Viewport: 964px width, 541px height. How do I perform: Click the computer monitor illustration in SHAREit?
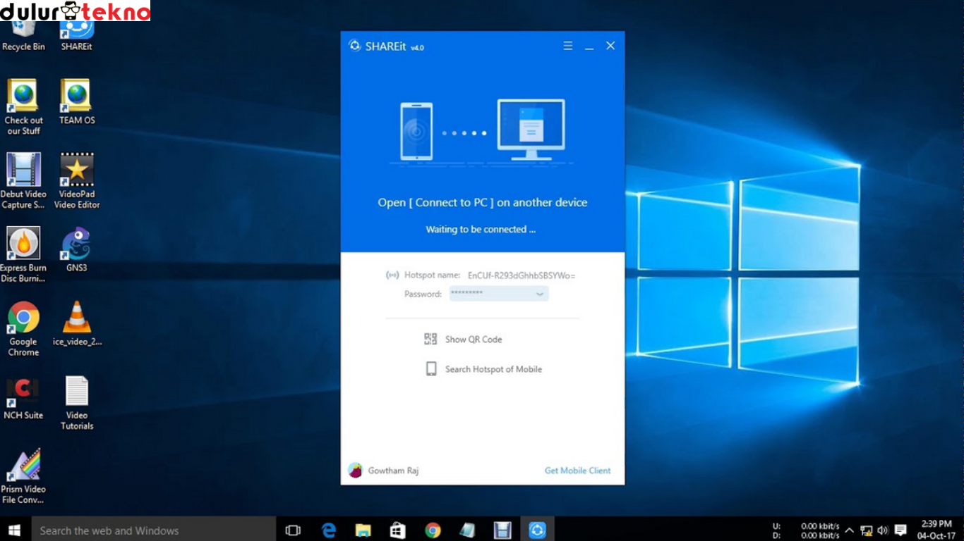(531, 130)
